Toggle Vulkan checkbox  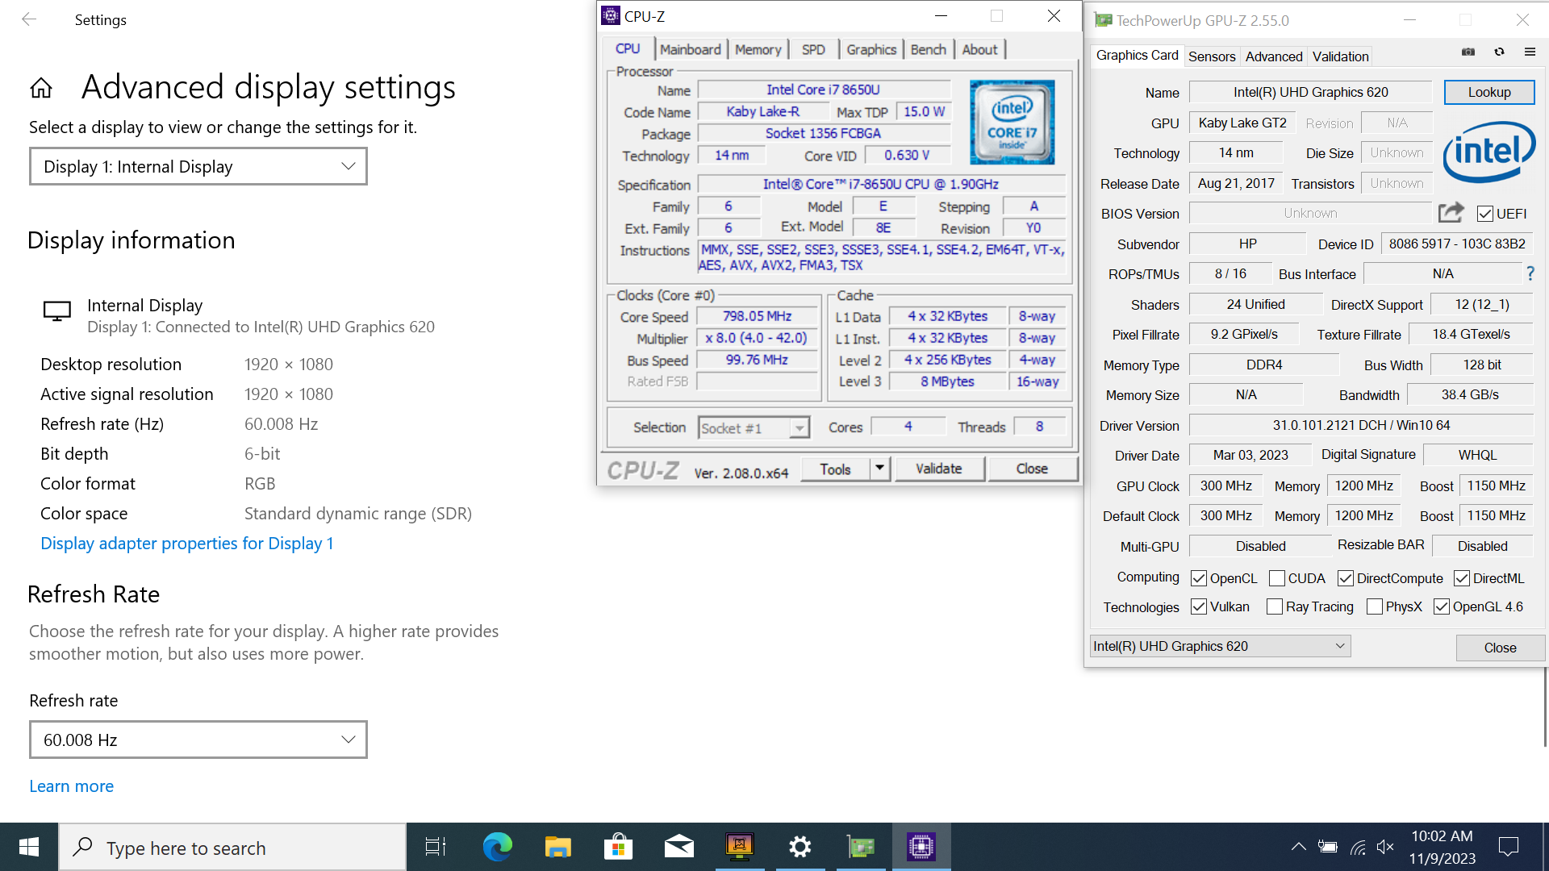pos(1199,606)
